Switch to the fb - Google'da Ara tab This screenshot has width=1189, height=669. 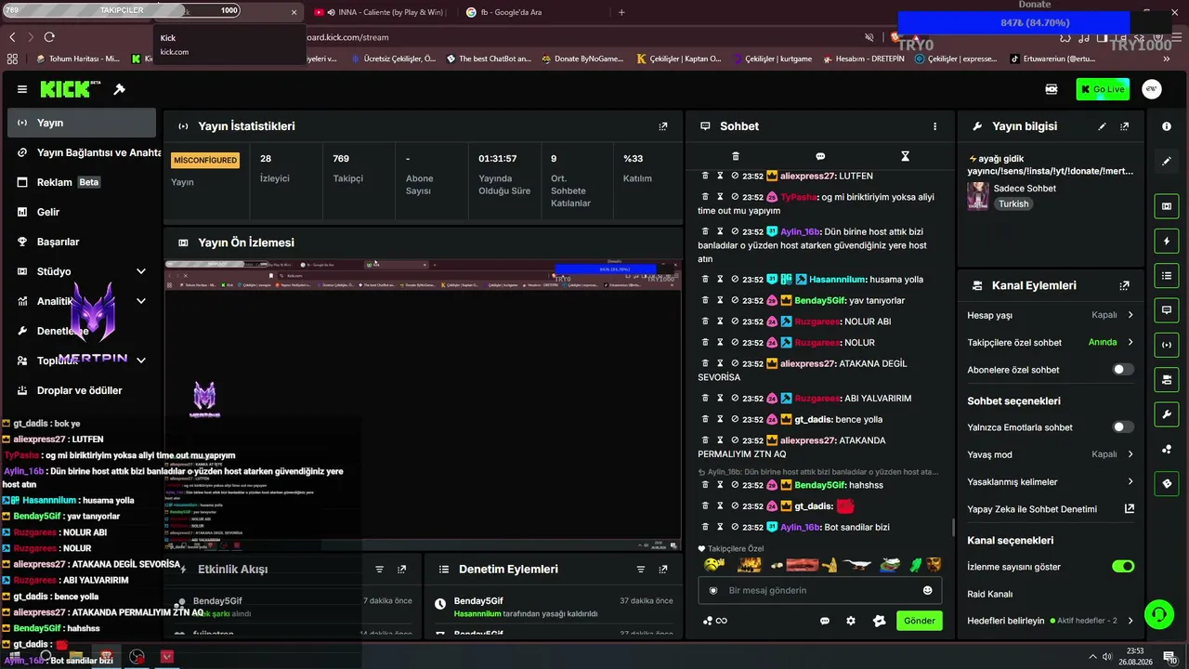pos(529,12)
